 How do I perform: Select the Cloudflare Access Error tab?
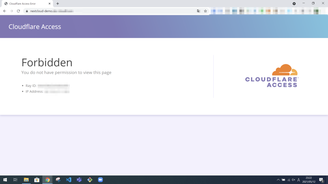(x=27, y=4)
